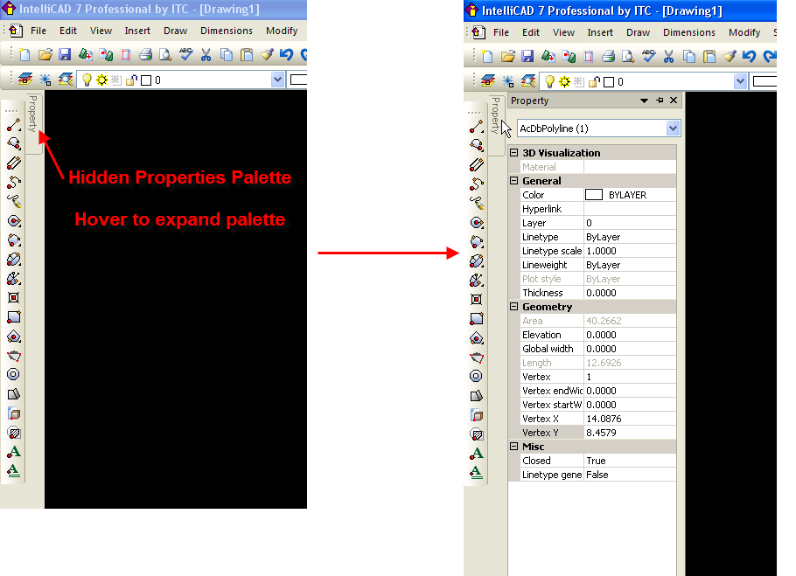The width and height of the screenshot is (796, 576).
Task: Toggle layer lightbulb on/off in left window
Action: click(x=87, y=80)
